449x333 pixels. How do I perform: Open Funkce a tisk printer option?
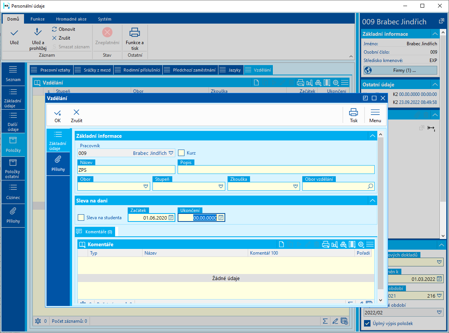135,39
